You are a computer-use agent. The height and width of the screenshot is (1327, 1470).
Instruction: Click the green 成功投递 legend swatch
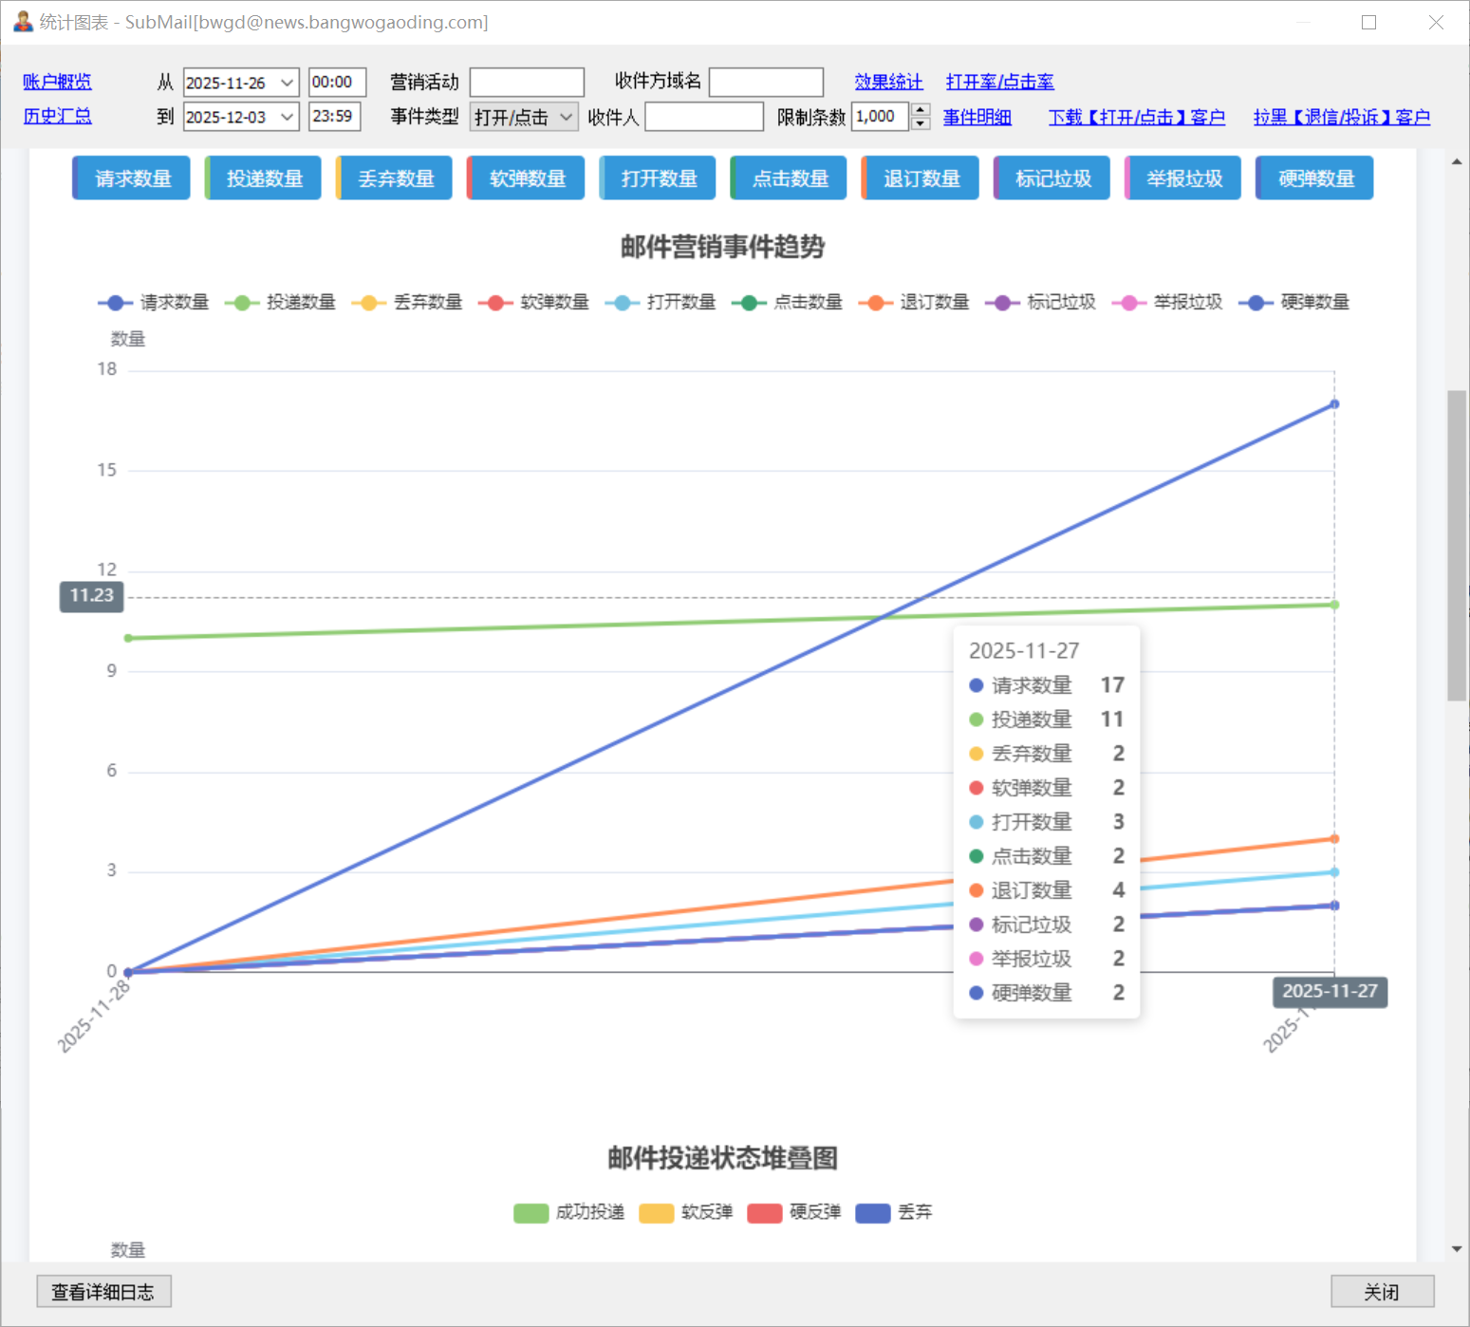click(530, 1213)
